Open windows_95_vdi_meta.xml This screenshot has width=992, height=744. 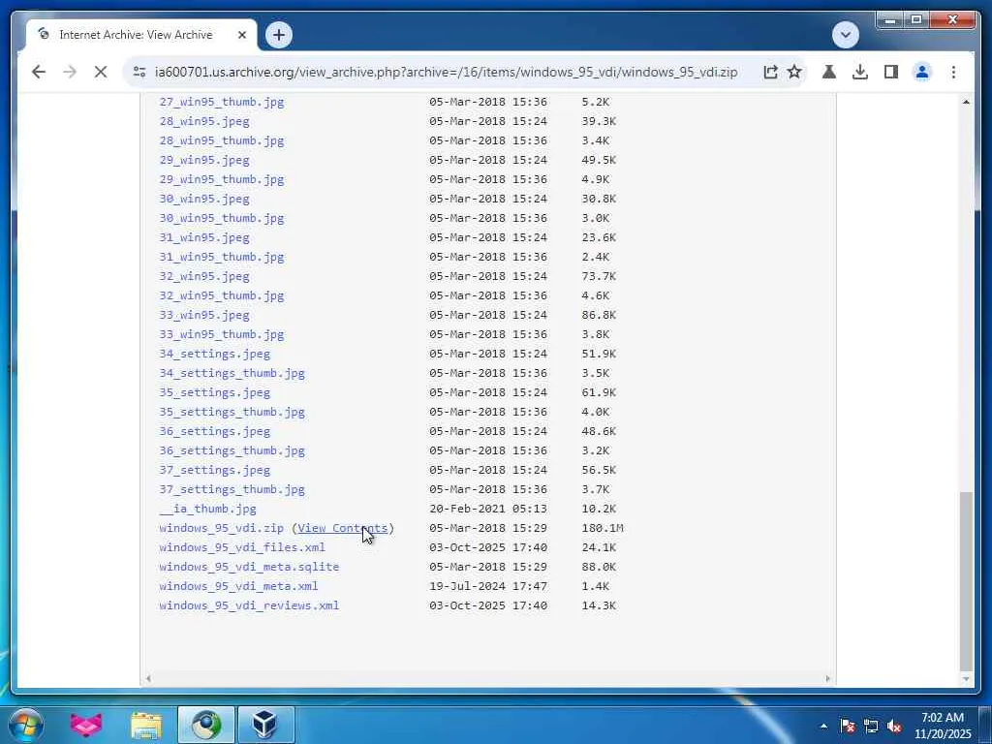click(x=238, y=586)
